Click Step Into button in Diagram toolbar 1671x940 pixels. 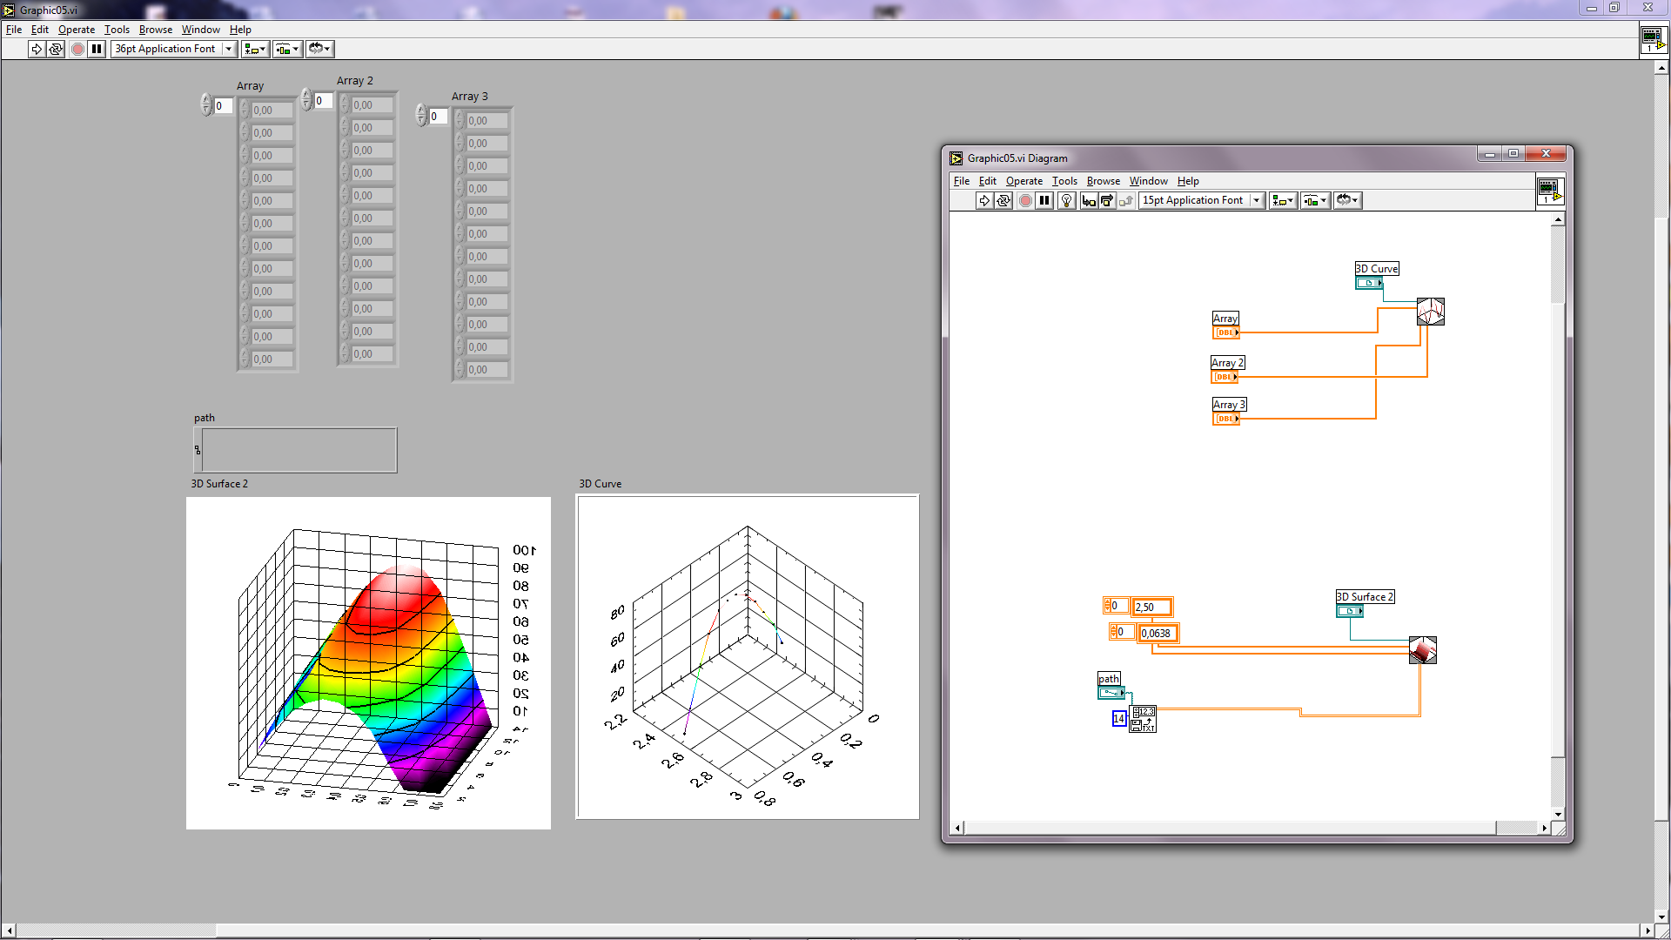pyautogui.click(x=1088, y=200)
